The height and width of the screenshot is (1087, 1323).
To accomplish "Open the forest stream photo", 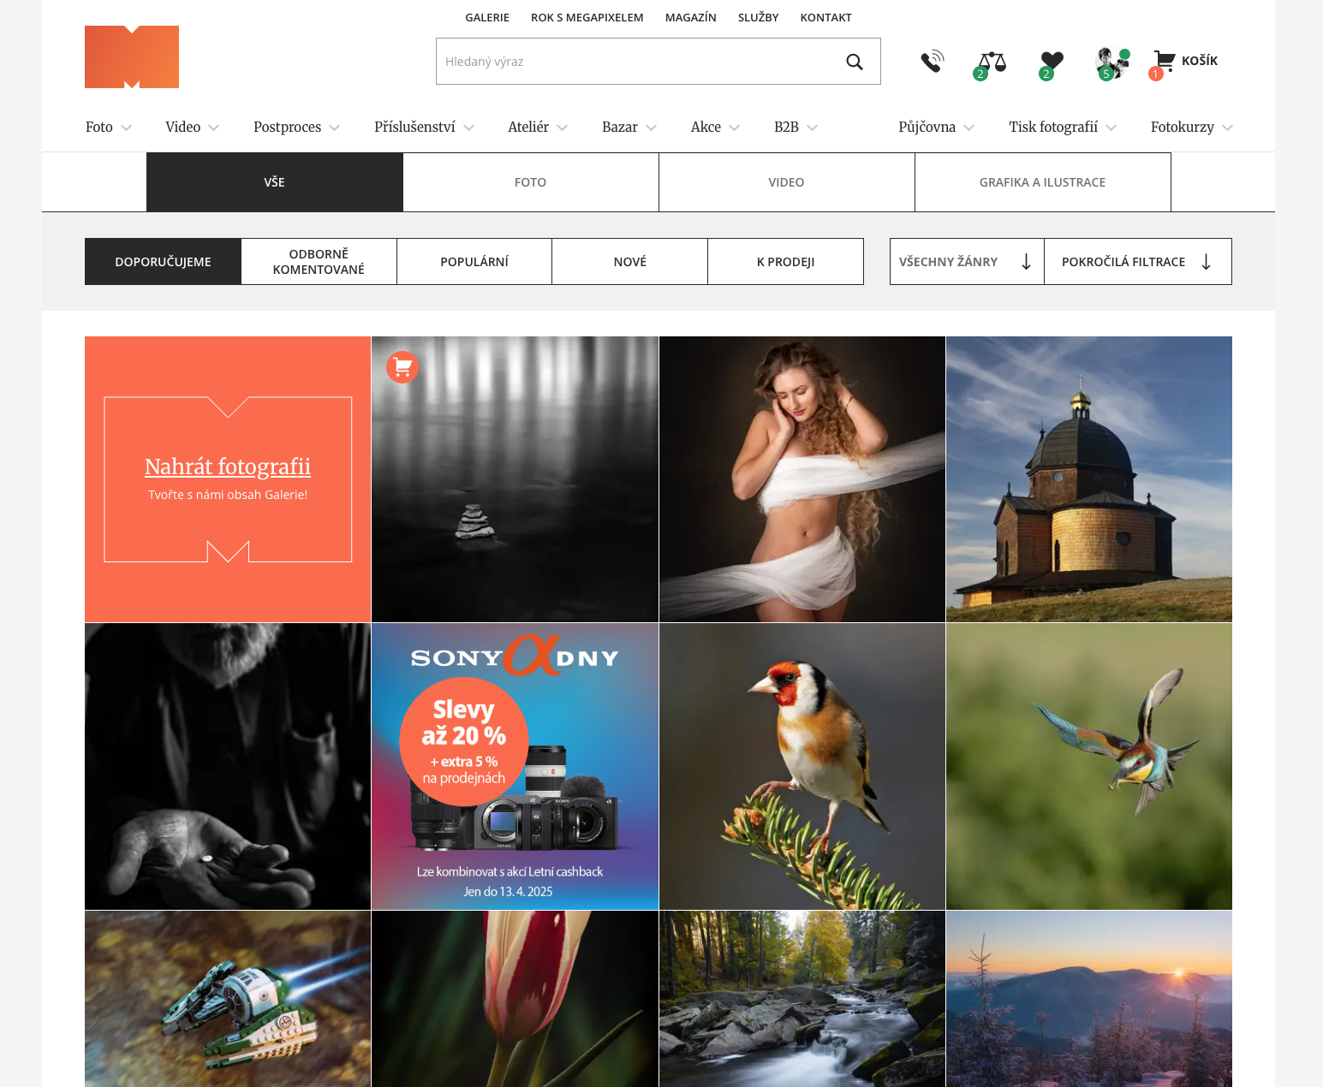I will [x=802, y=999].
